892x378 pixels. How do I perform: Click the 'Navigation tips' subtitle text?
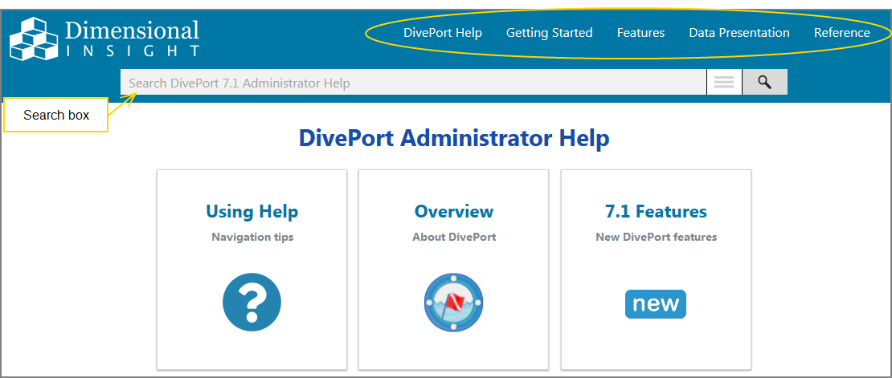[x=252, y=237]
